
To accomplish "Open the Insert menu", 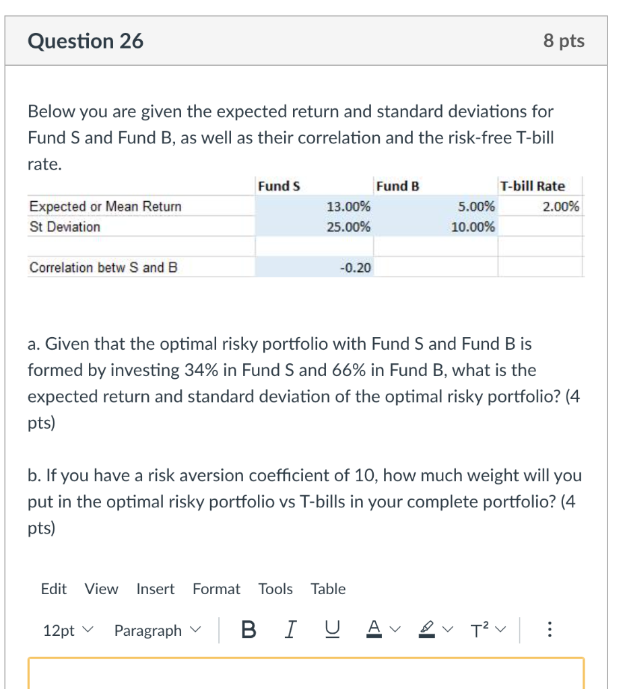I will click(155, 589).
